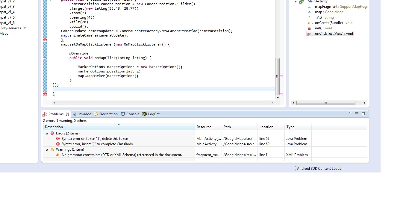The image size is (409, 218).
Task: Sort problems by Path column
Action: coord(240,127)
